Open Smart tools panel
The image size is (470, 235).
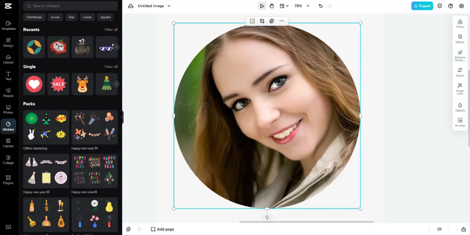[459, 88]
